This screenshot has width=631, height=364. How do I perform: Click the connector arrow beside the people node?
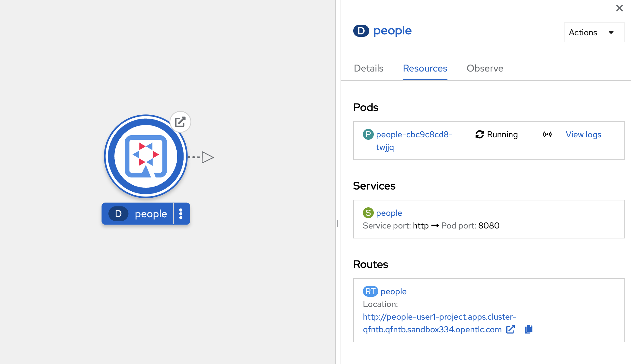coord(207,157)
